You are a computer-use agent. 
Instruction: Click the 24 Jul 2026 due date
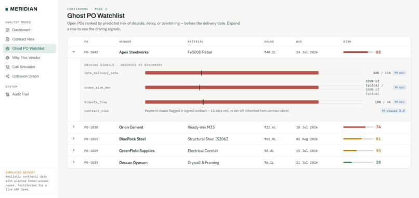(x=307, y=52)
